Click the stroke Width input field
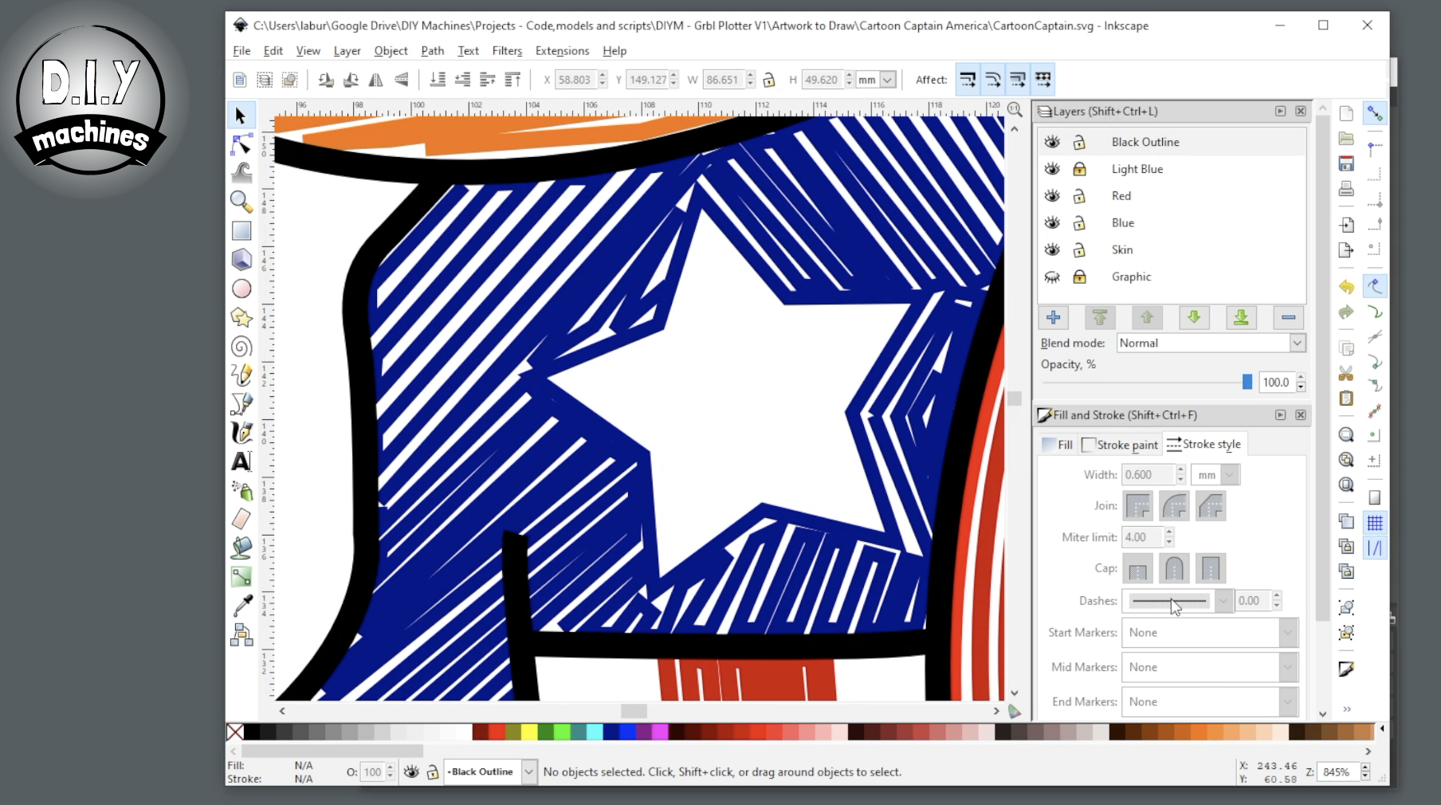This screenshot has width=1441, height=805. click(1148, 475)
